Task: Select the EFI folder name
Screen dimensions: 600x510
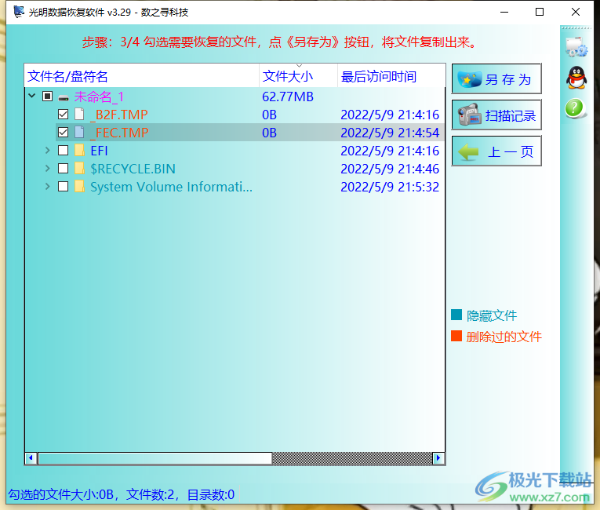Action: click(99, 151)
